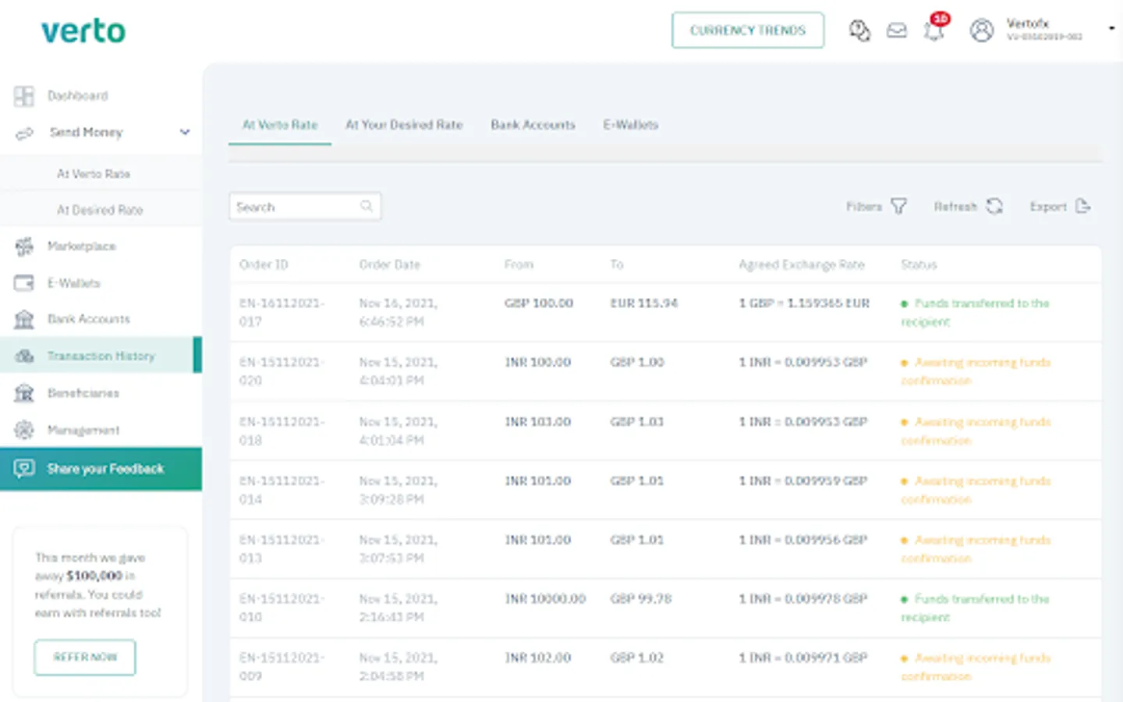Viewport: 1123px width, 702px height.
Task: Click the Order ID column header
Action: point(264,264)
